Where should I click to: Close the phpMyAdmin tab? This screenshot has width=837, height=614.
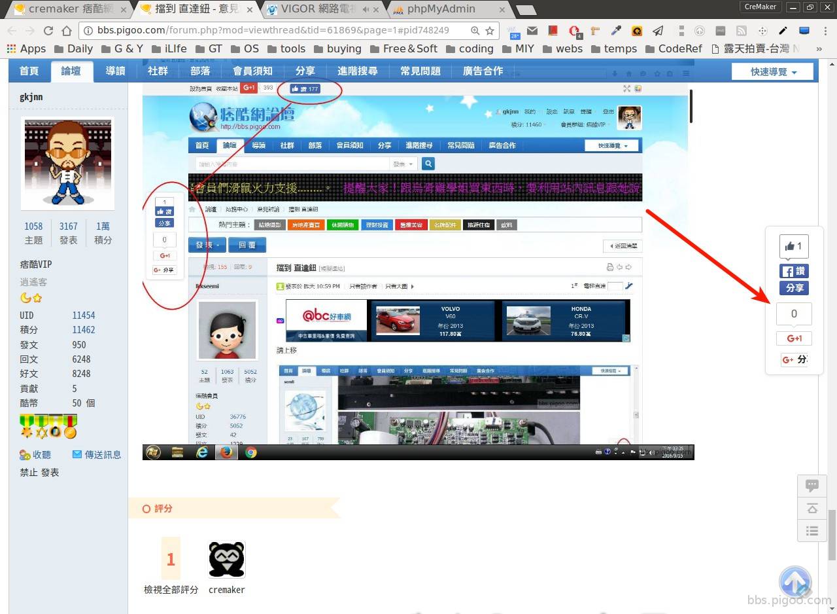(502, 10)
